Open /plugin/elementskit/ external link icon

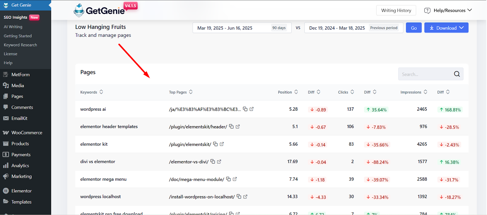[222, 144]
